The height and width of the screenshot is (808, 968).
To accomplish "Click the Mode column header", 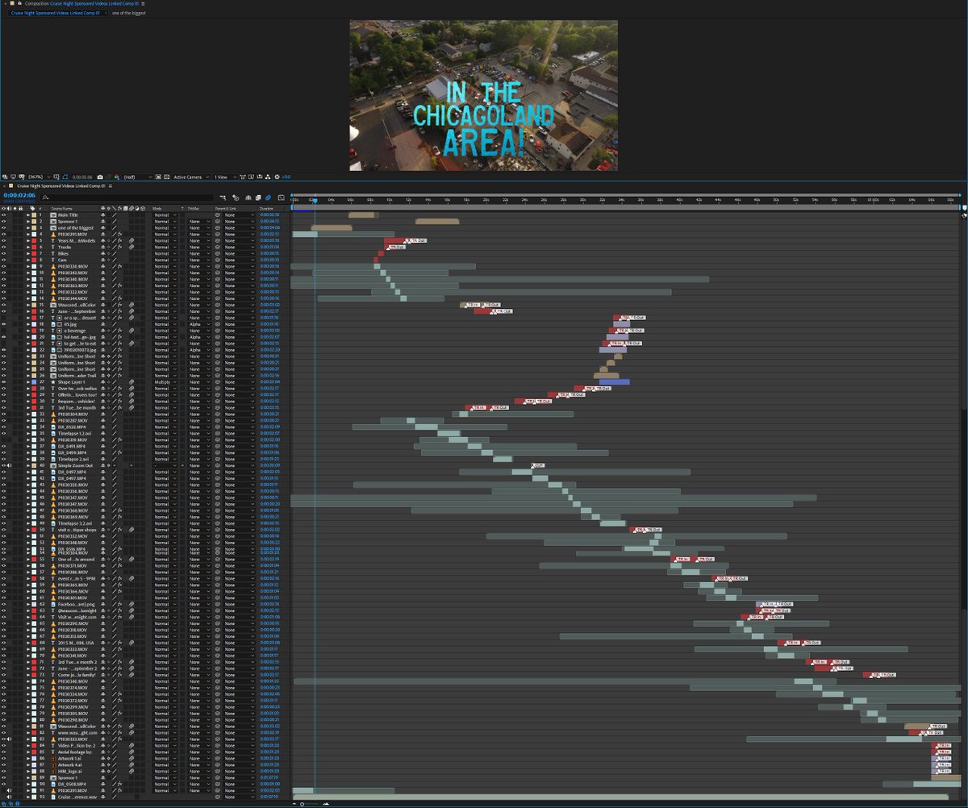I will (156, 208).
